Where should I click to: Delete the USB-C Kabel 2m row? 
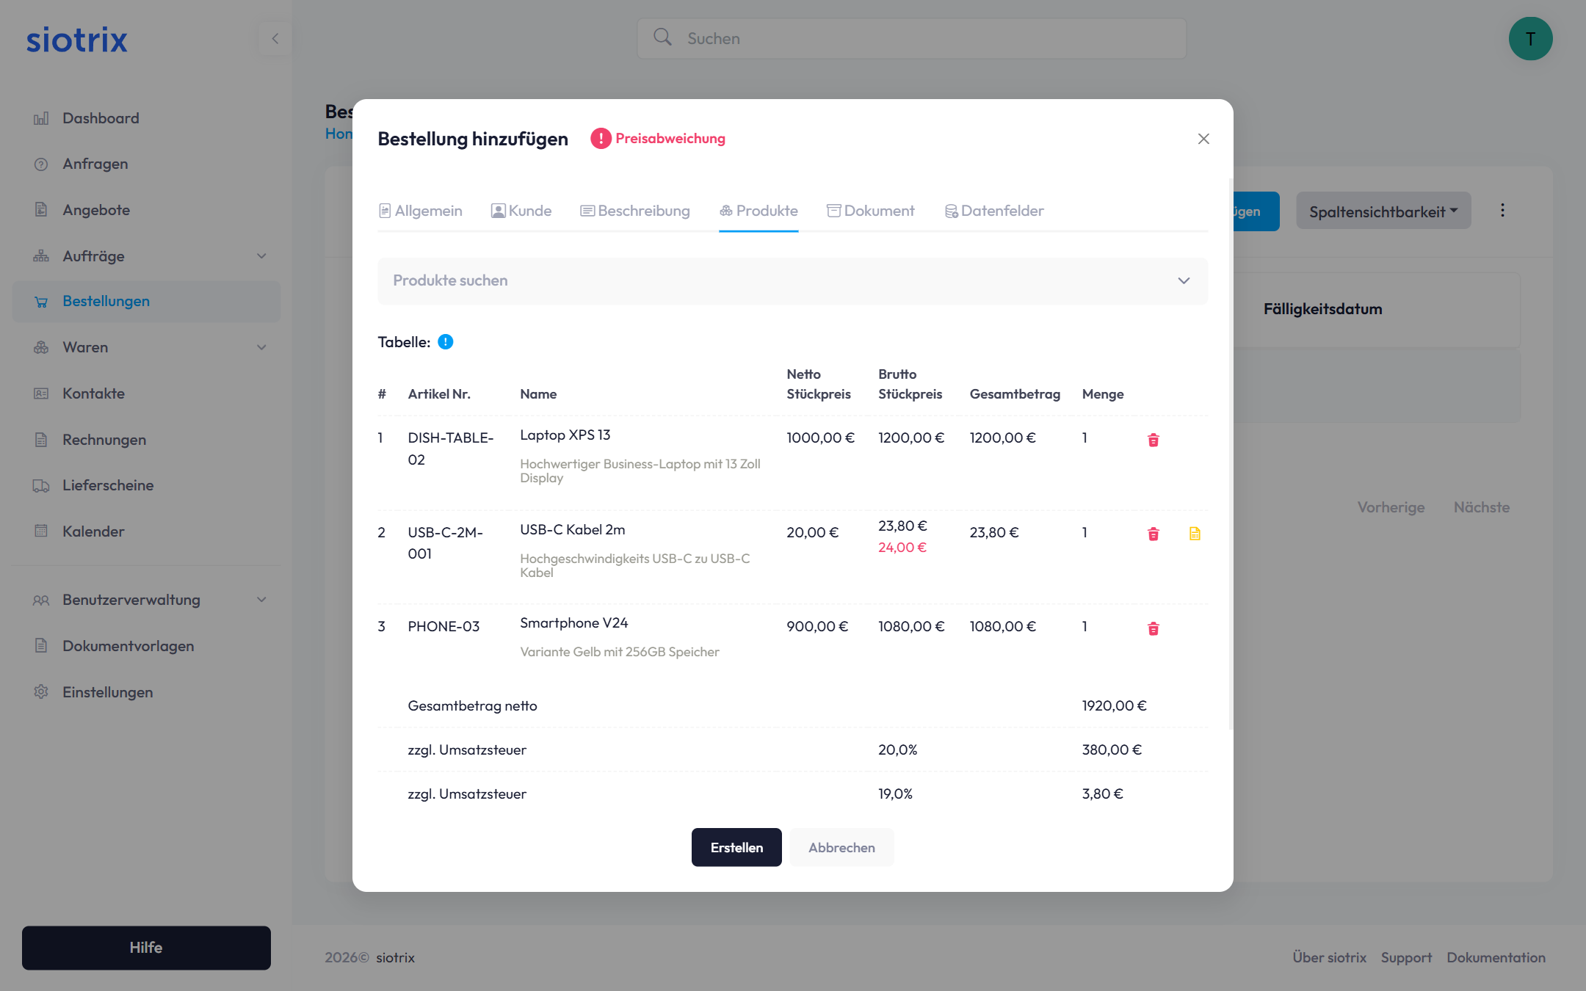coord(1153,534)
